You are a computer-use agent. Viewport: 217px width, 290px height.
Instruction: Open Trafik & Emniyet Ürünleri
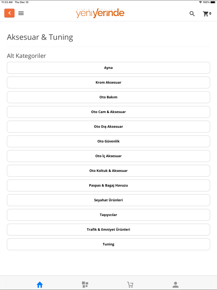click(x=108, y=229)
